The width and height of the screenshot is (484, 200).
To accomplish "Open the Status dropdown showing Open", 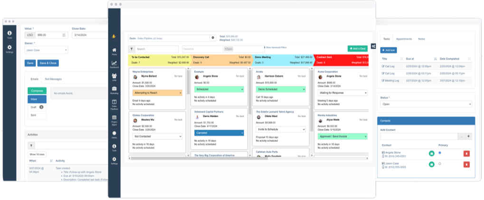I will (426, 104).
